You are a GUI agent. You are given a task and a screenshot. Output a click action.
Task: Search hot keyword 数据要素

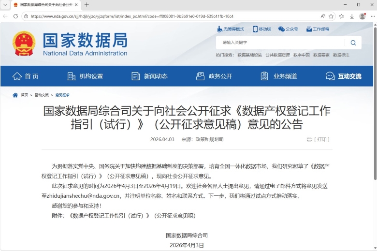321,55
